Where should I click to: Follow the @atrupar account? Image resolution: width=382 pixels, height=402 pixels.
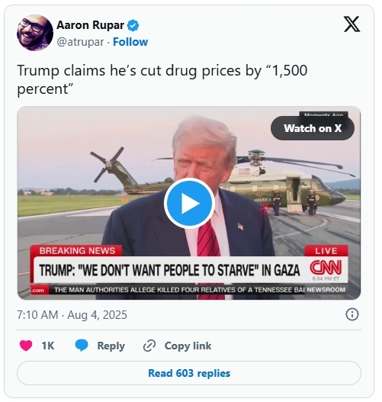pos(130,42)
